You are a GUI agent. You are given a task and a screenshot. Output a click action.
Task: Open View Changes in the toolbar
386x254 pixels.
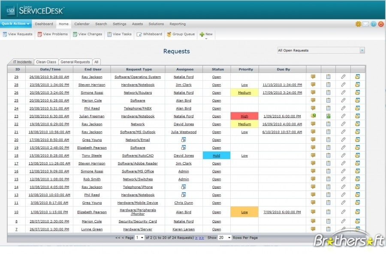pyautogui.click(x=87, y=34)
